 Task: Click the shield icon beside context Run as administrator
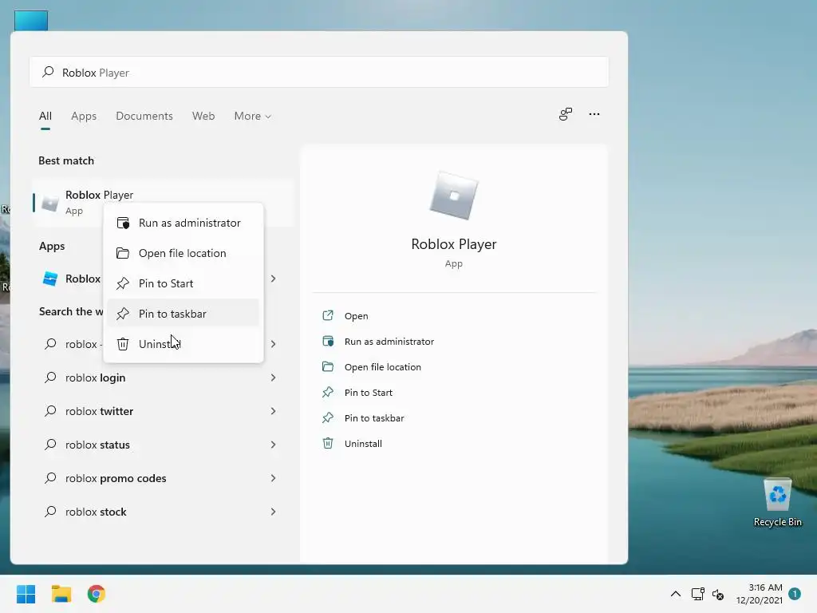click(x=123, y=223)
